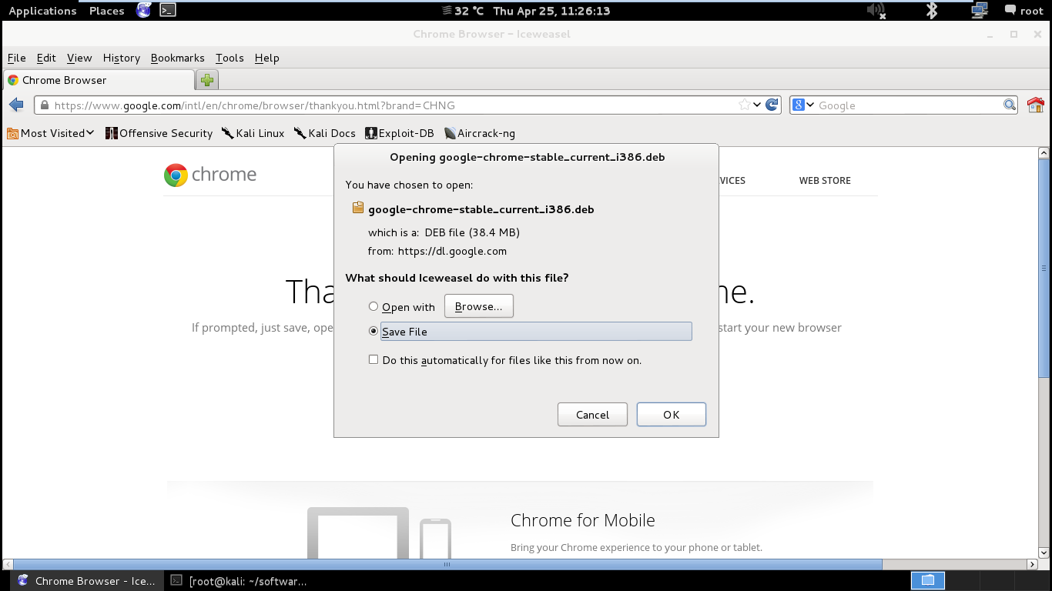This screenshot has width=1052, height=591.
Task: Open the Offensive Security bookmark
Action: click(x=159, y=133)
